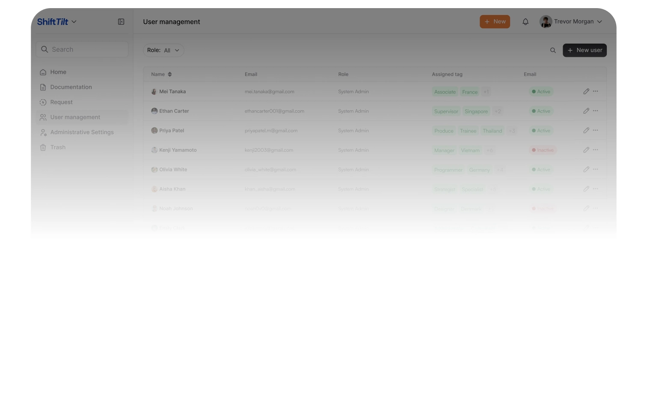Edit Priya Patel with pencil icon

point(586,130)
